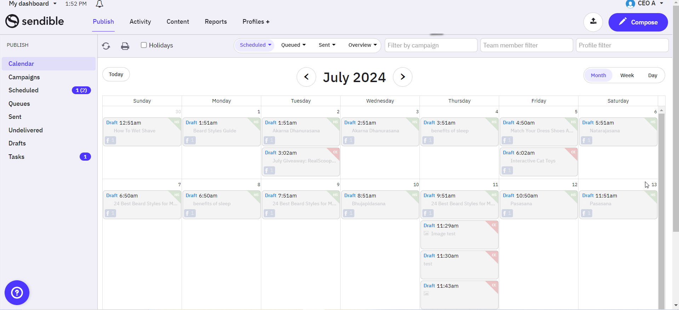679x310 pixels.
Task: Expand the Queued dropdown
Action: click(x=293, y=45)
